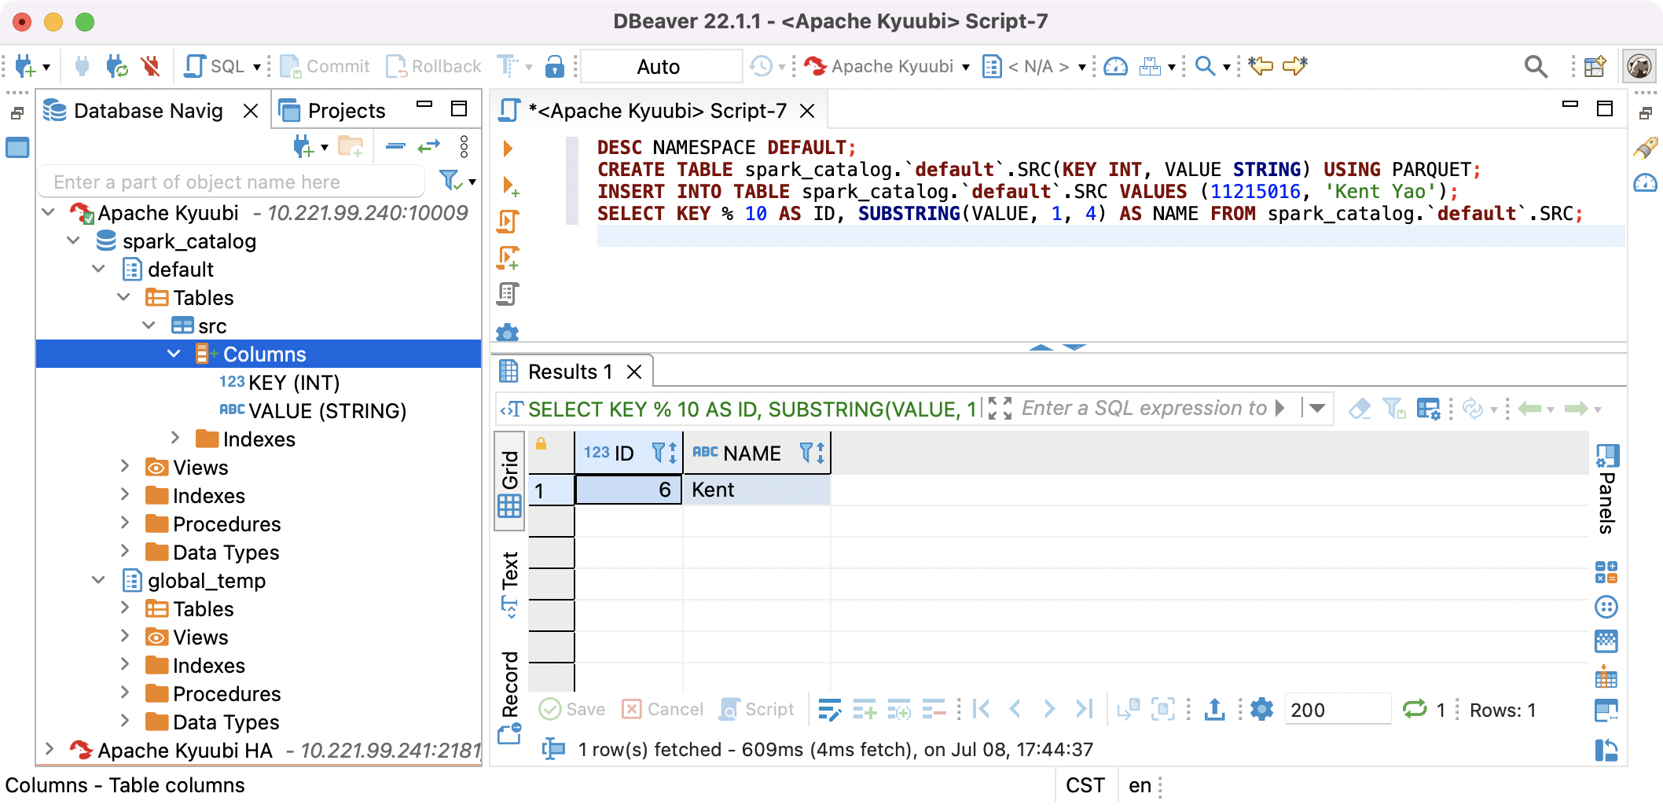
Task: Select the VALUE (STRING) column
Action: [313, 410]
